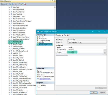
Task: Click the empty new property name cell
Action: [x=62, y=54]
